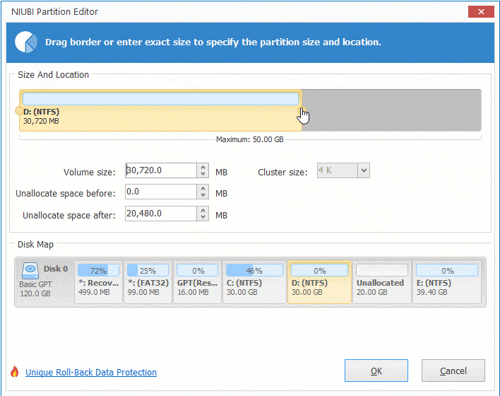Click the Disk 0 drive icon
Screen dimensions: 500x396
[31, 269]
